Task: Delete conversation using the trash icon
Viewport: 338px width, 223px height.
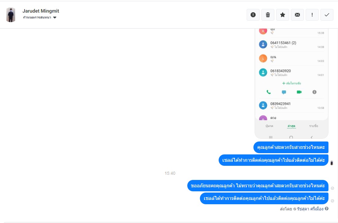Action: tap(268, 15)
